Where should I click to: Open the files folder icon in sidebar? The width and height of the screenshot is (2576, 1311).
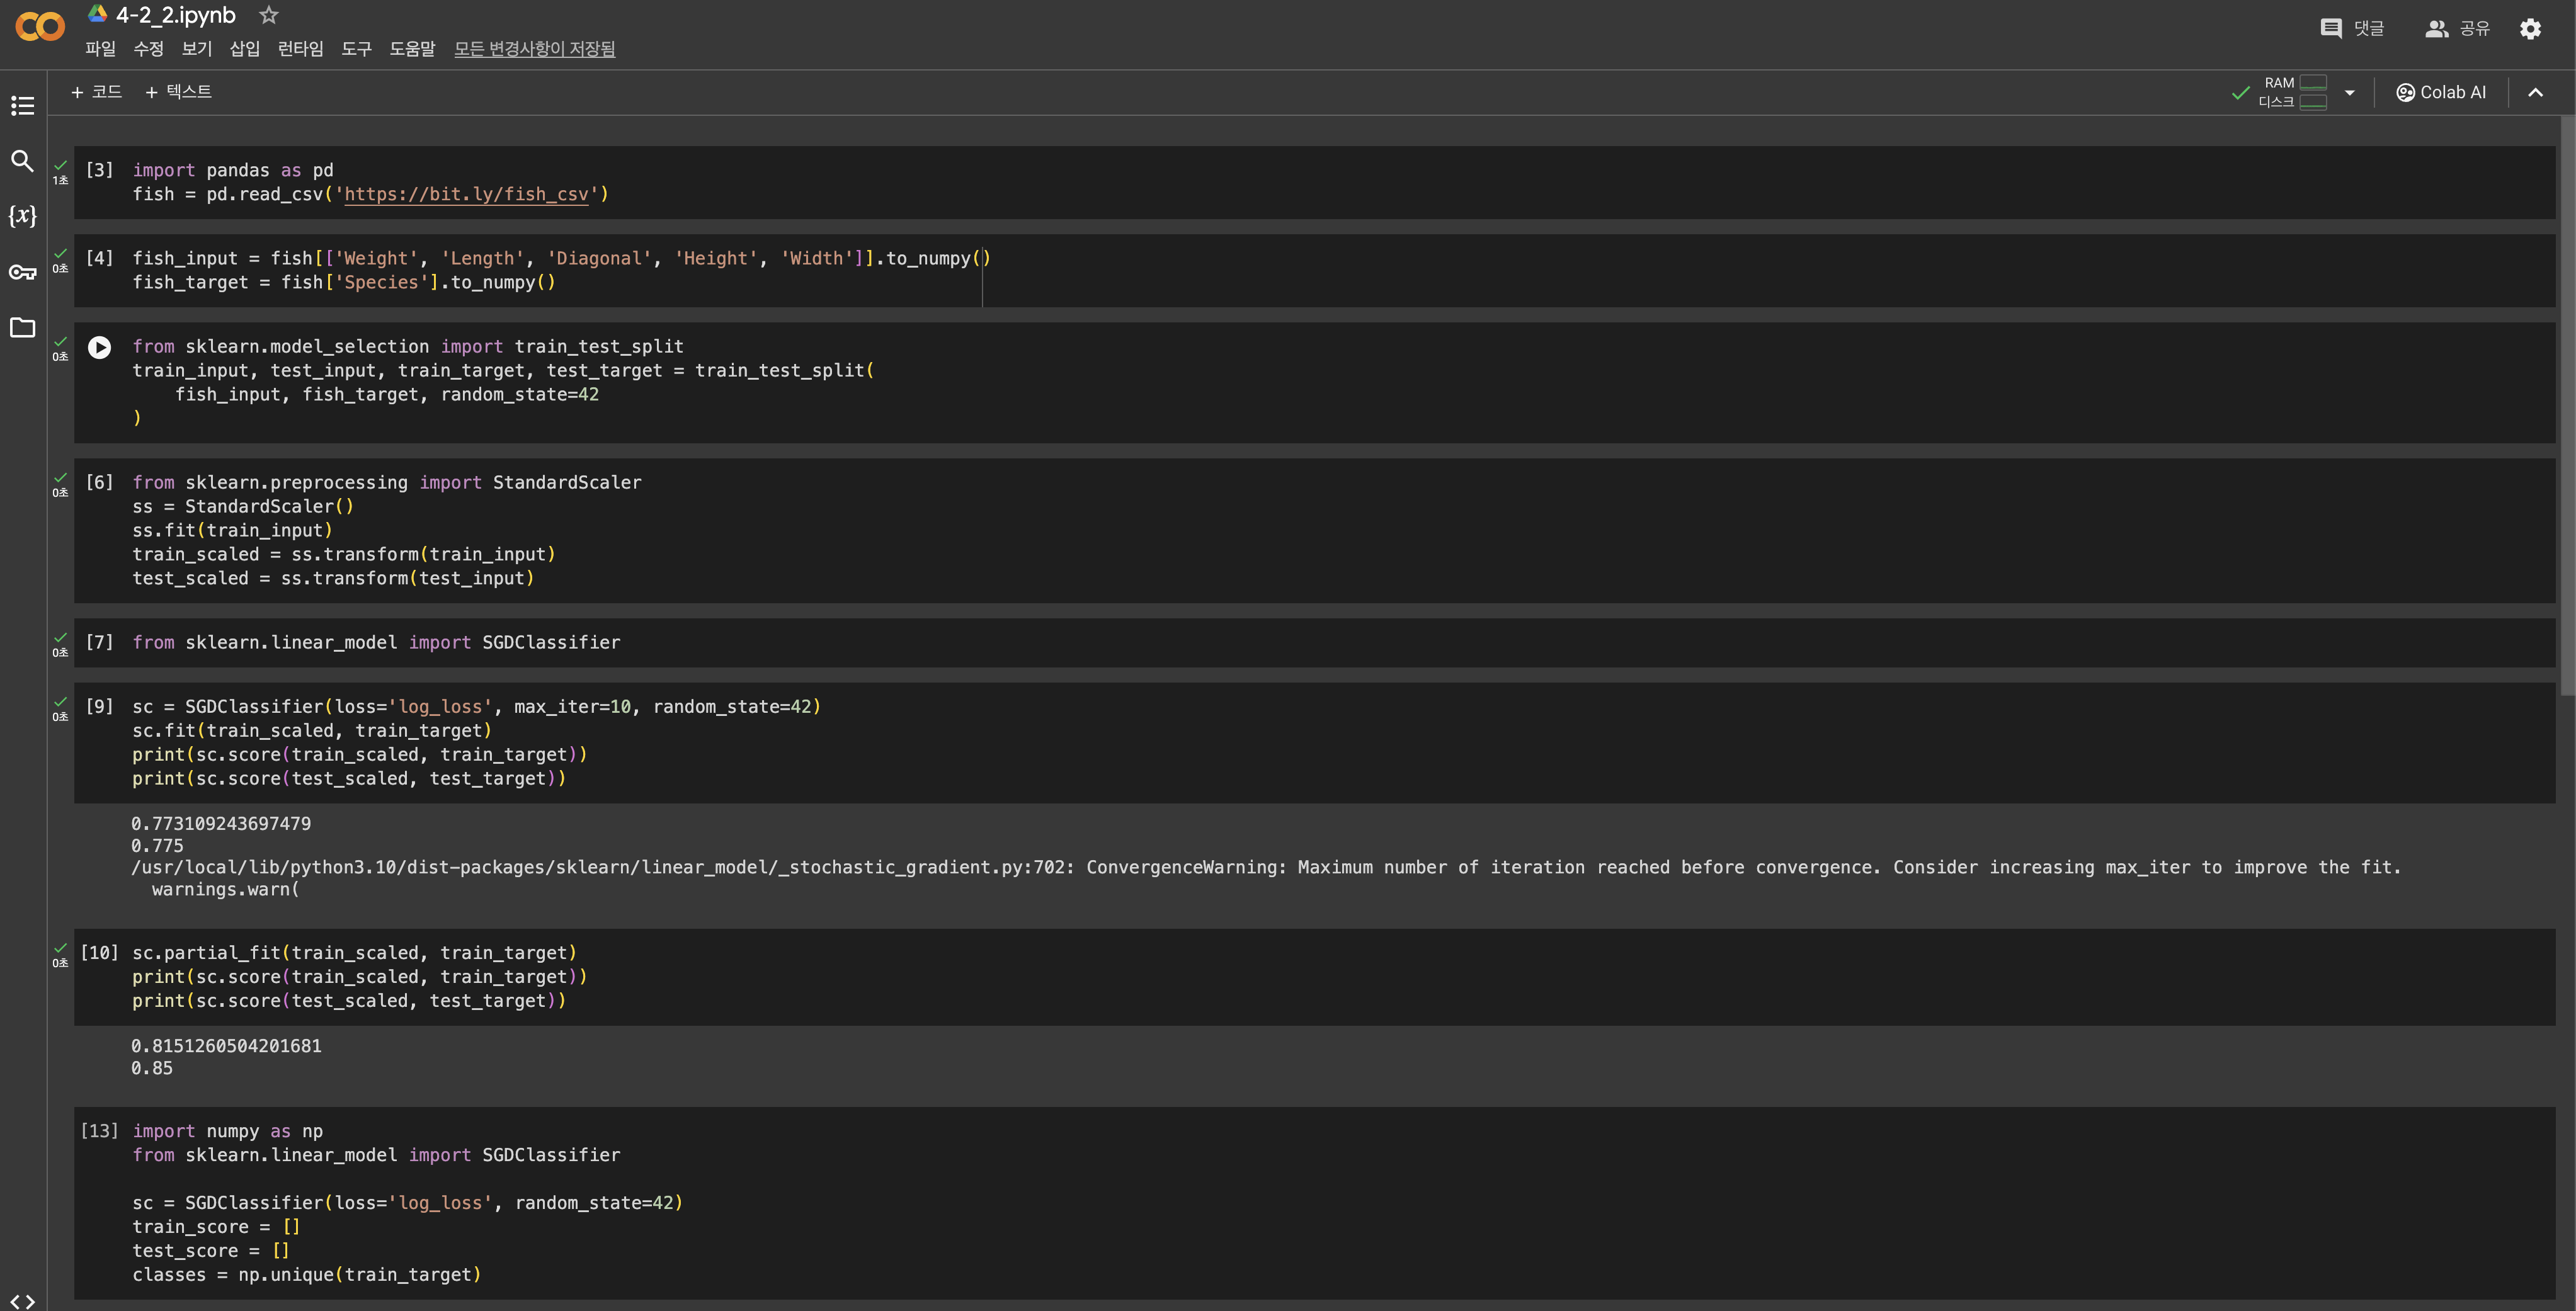point(22,328)
